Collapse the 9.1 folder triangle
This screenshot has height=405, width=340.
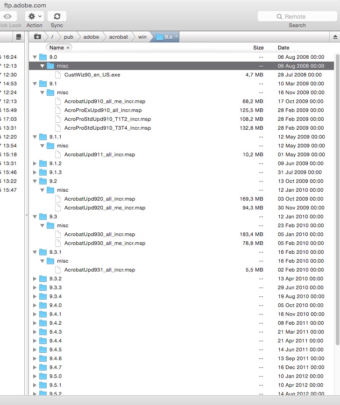click(35, 84)
